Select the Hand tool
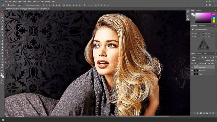Viewport: 217px width, 122px height. [x=2, y=65]
